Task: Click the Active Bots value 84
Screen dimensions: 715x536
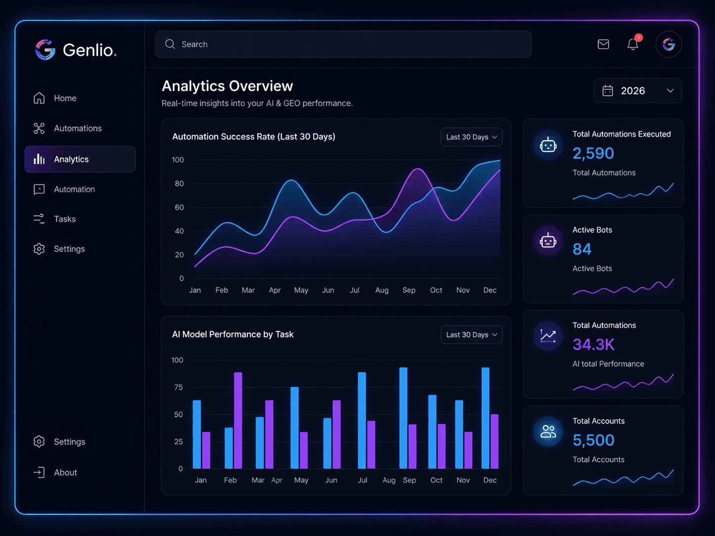Action: coord(582,249)
